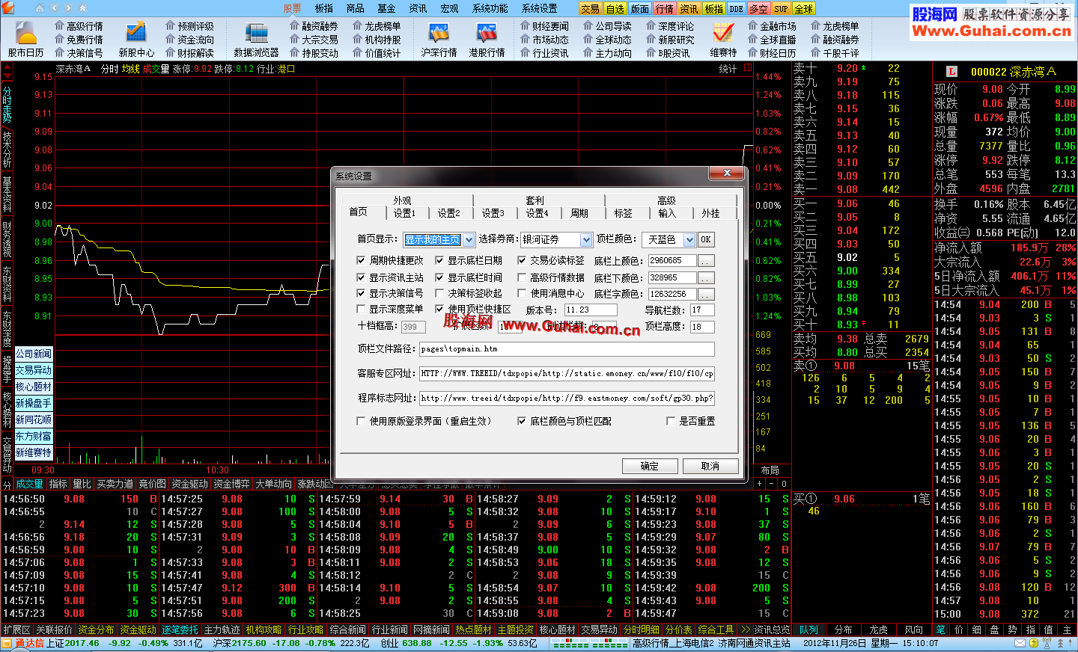Check the 是否重置 checkbox

coord(671,421)
